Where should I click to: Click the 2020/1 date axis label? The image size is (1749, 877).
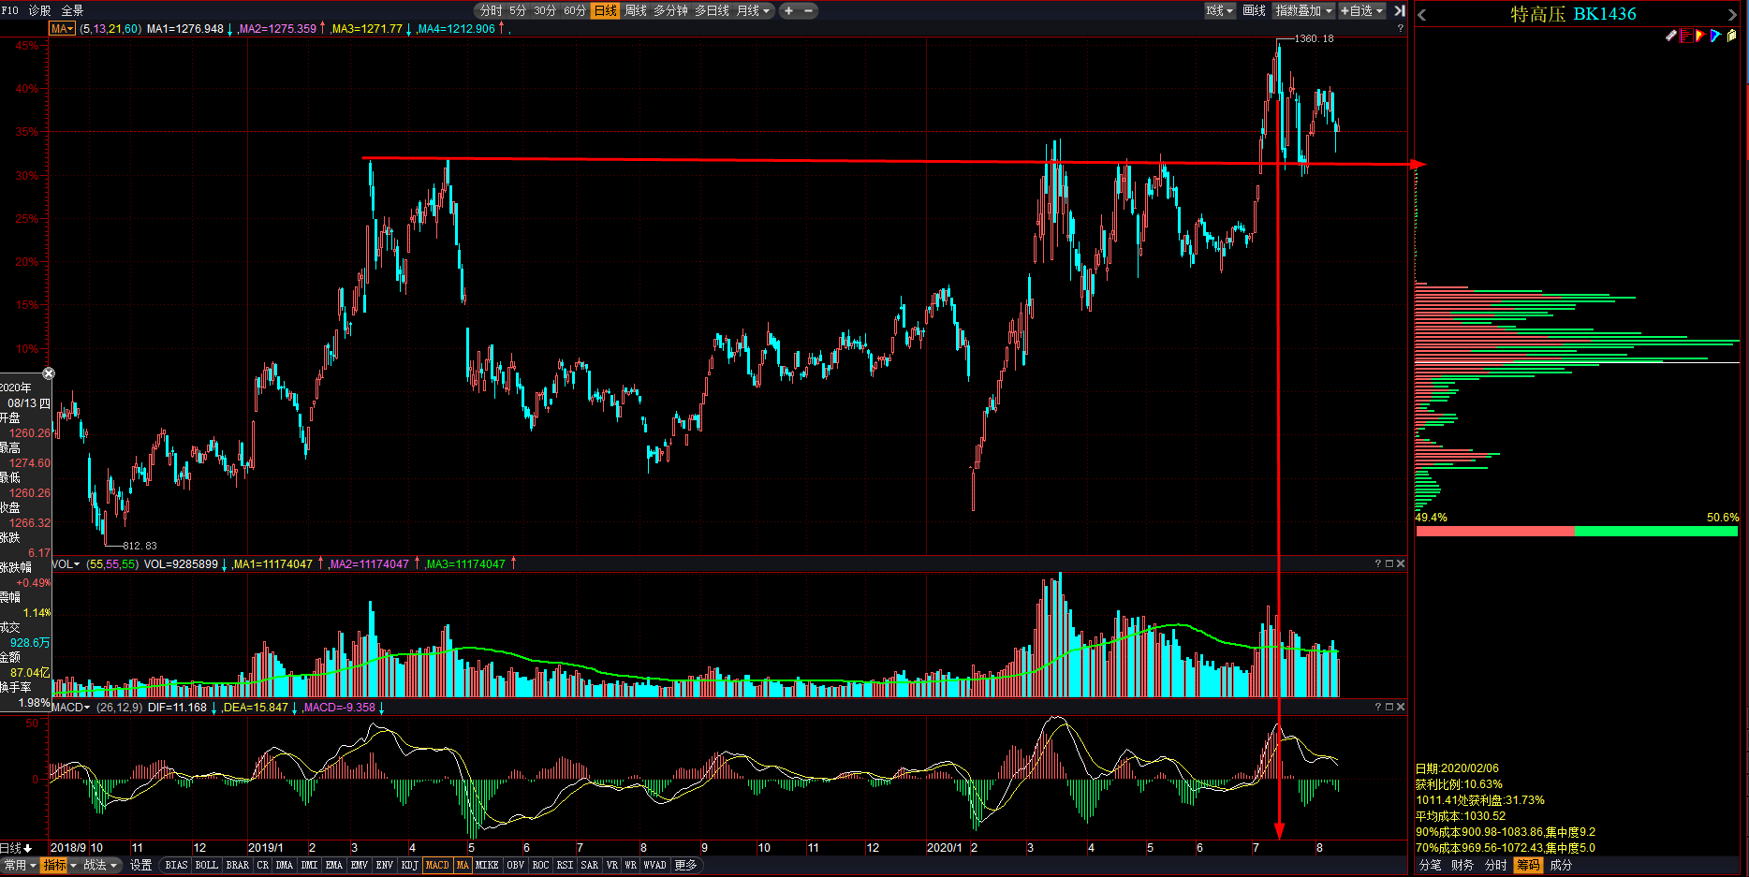coord(945,848)
